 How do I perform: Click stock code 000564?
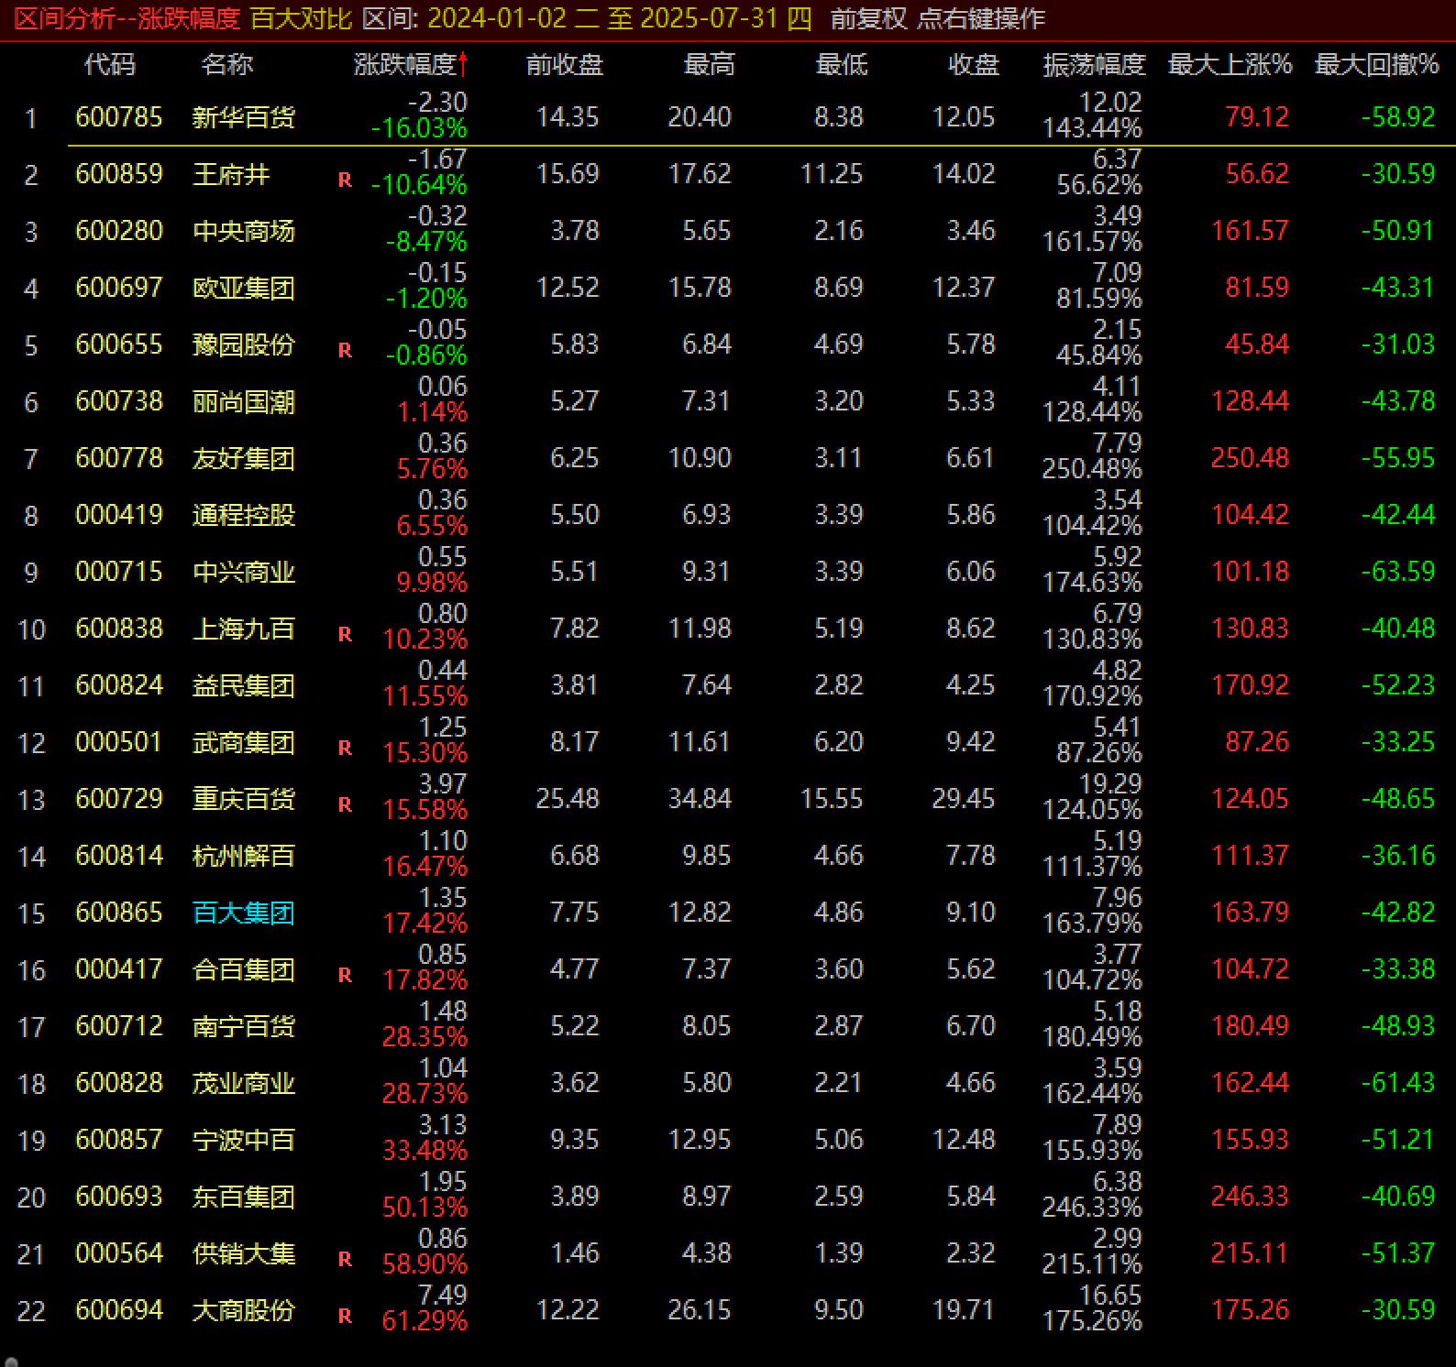point(119,1253)
